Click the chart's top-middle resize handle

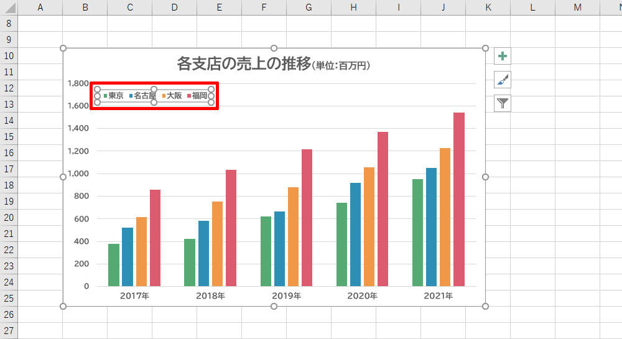point(274,48)
